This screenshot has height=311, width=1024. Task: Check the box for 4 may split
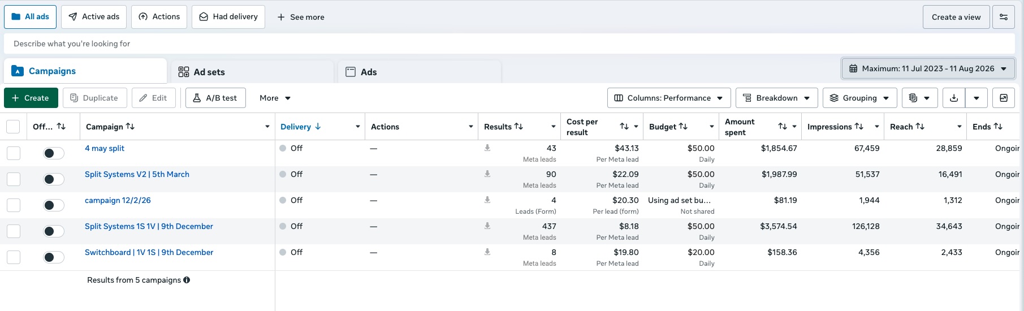coord(14,153)
